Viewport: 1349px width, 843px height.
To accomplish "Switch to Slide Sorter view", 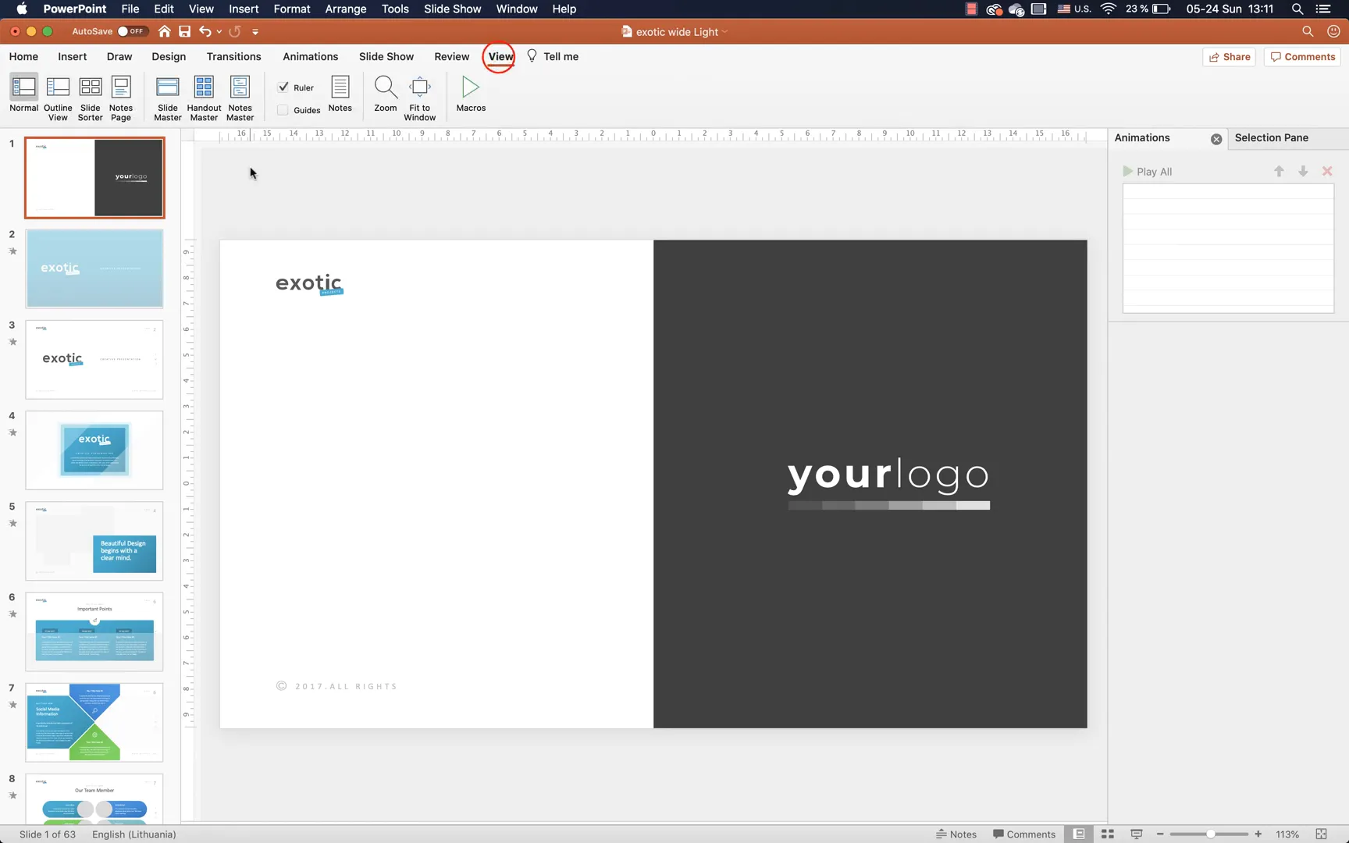I will click(x=90, y=95).
